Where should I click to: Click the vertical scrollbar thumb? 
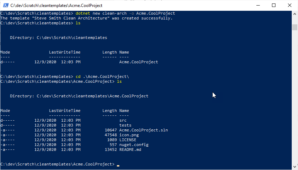coord(295,27)
